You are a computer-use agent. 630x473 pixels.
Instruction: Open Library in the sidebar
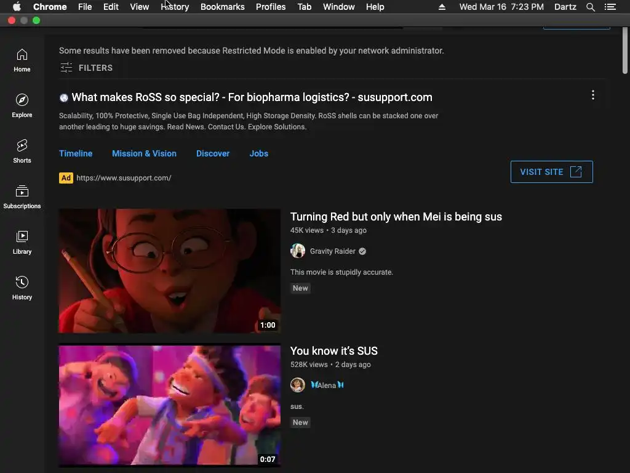(x=22, y=243)
